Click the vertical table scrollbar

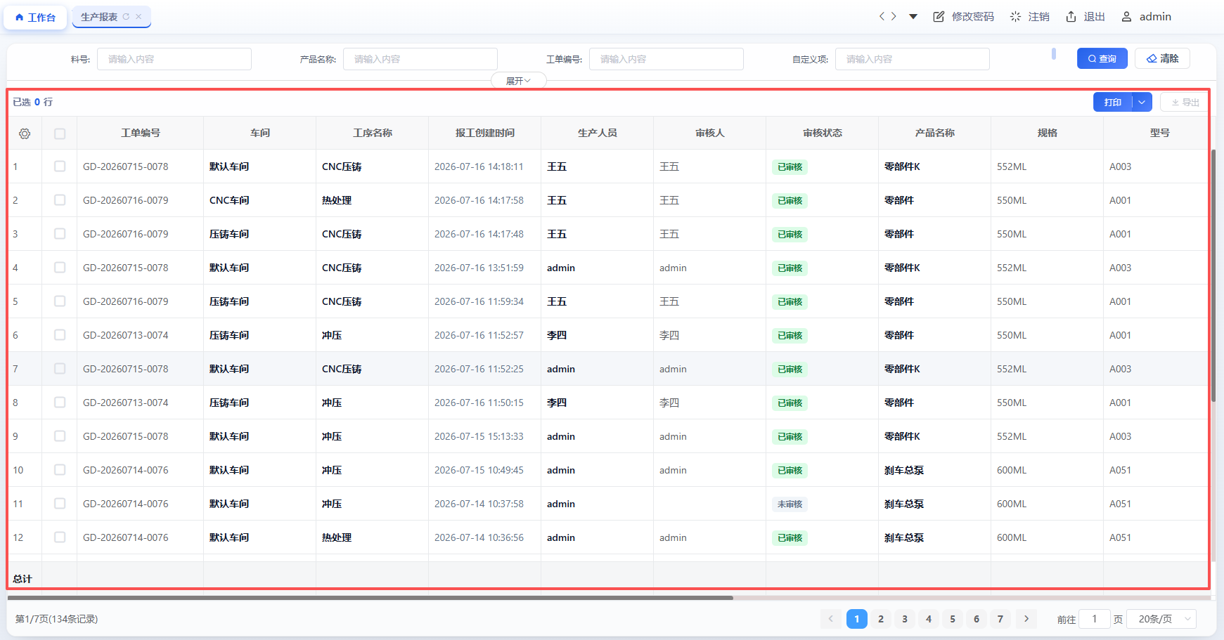(x=1213, y=275)
